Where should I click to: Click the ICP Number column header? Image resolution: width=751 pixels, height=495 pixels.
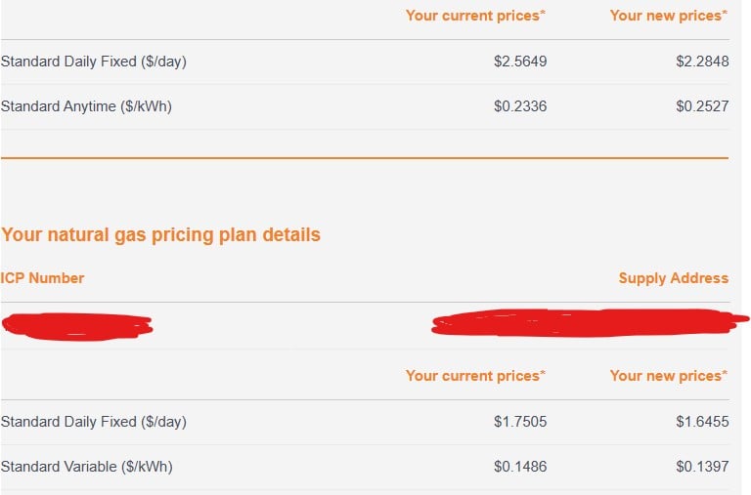42,278
